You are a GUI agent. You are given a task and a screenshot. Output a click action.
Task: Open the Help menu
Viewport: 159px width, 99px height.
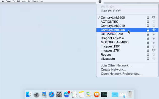coord(41,1)
